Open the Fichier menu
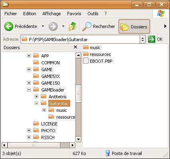This screenshot has height=159, width=170. click(x=11, y=14)
